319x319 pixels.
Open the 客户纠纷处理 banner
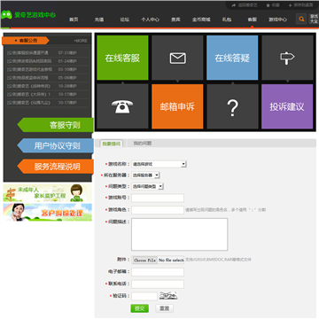pyautogui.click(x=48, y=212)
